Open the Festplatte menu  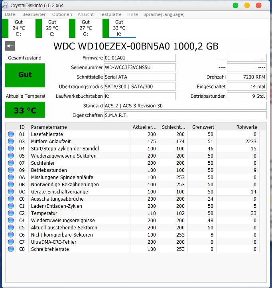(x=110, y=14)
